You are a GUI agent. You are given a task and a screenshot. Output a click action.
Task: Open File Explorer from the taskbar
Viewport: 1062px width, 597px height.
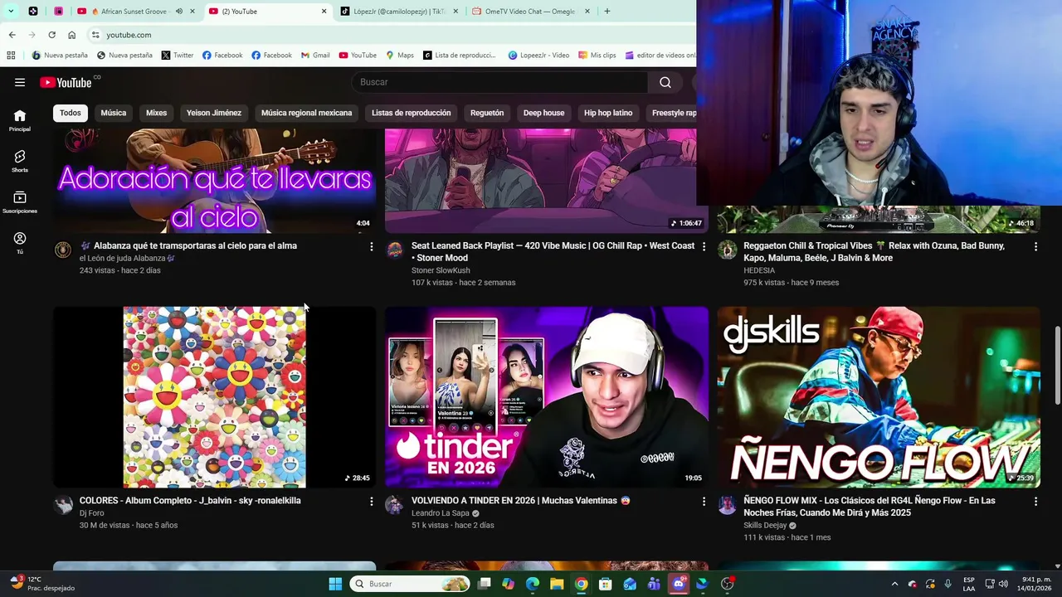click(x=557, y=584)
